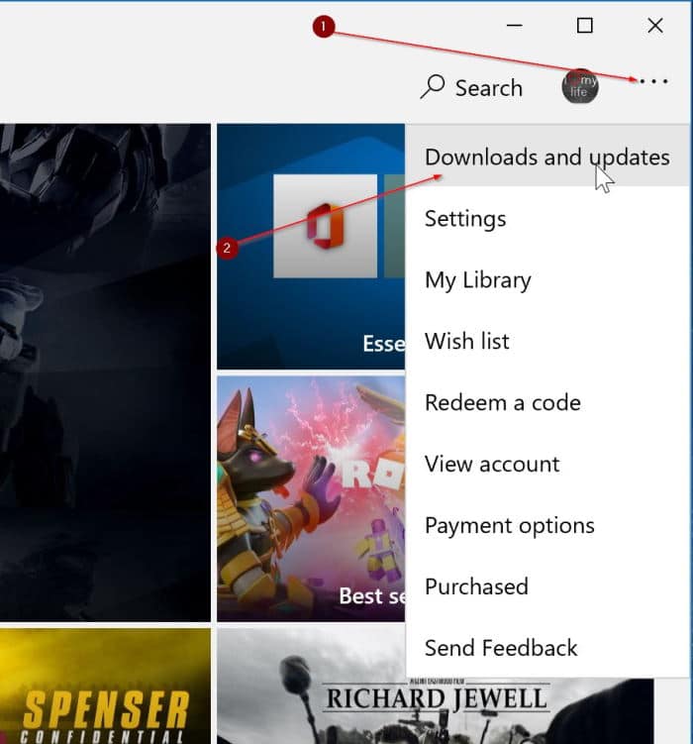Screen dimensions: 693x744
Task: Select Downloads and updates
Action: point(547,157)
